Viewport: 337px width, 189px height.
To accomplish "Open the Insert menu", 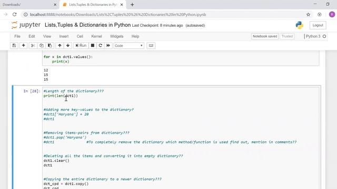I will click(x=64, y=36).
